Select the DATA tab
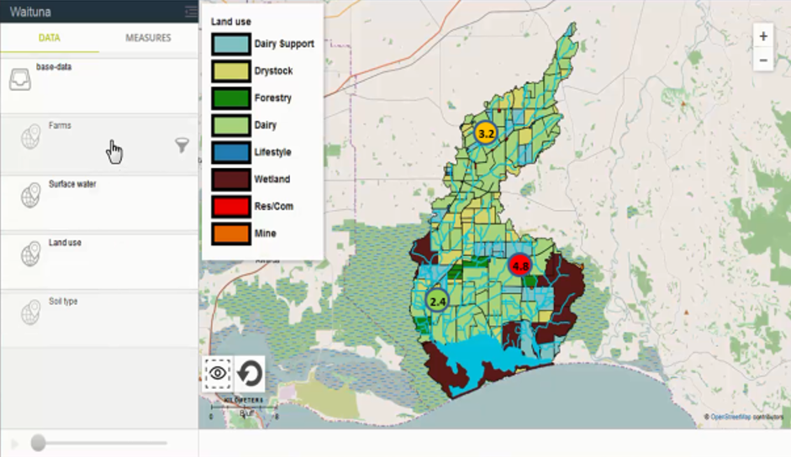The image size is (791, 457). click(x=50, y=38)
